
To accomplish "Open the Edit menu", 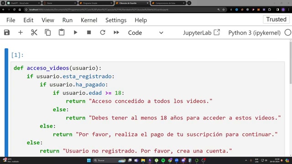I will [28, 20].
